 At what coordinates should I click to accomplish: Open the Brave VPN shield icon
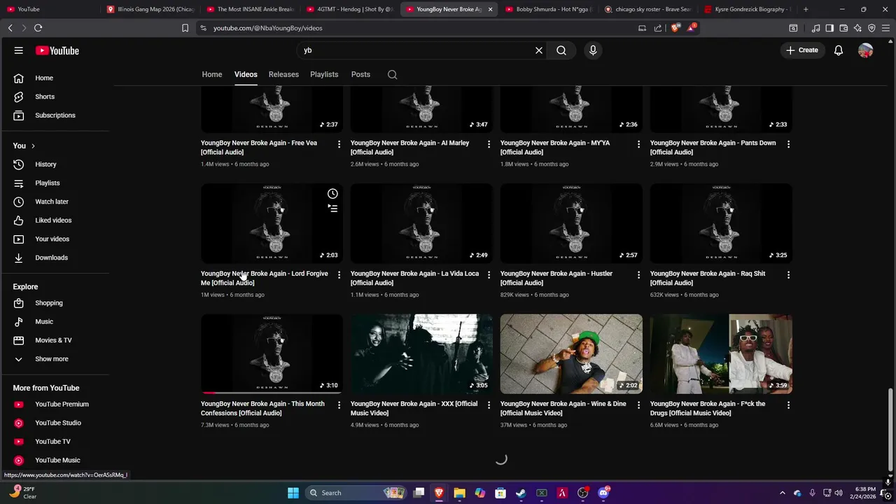(x=871, y=28)
